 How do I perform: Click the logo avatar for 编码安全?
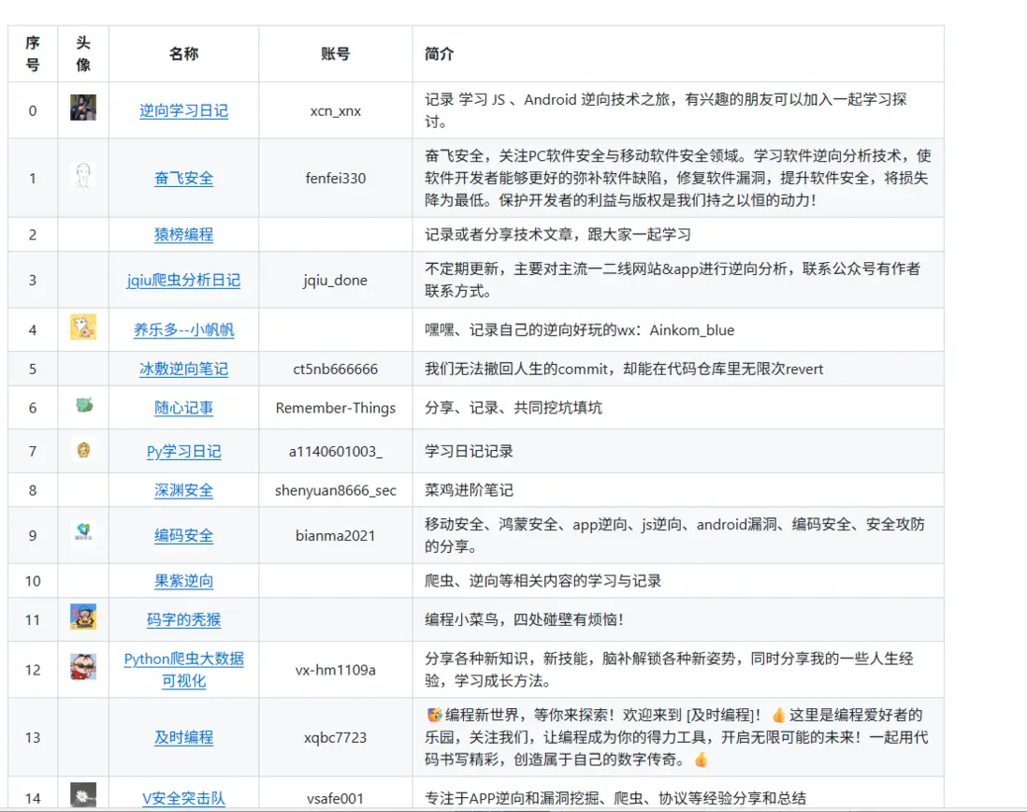[x=83, y=531]
